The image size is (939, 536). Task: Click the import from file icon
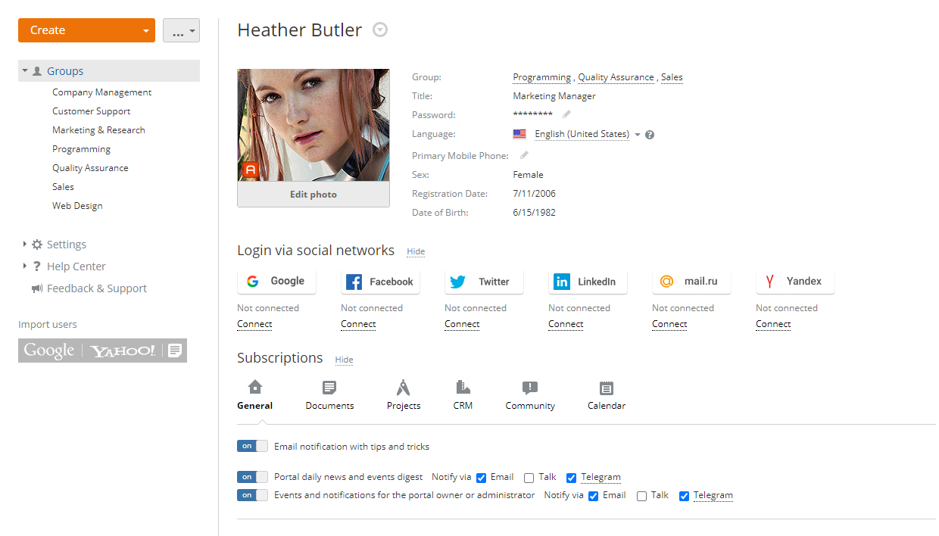[x=175, y=351]
